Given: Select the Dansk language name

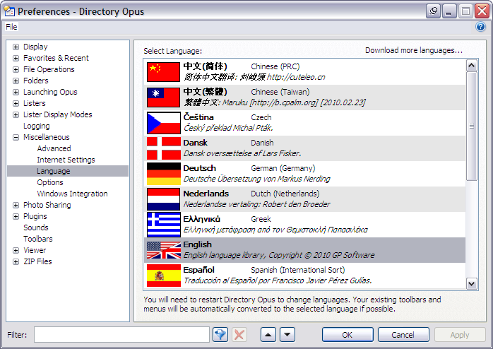Looking at the screenshot, I should click(x=195, y=143).
